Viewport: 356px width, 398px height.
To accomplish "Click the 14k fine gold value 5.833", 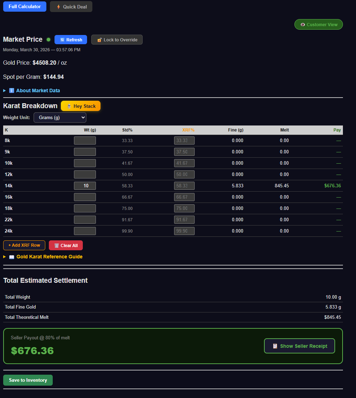I will click(x=237, y=186).
